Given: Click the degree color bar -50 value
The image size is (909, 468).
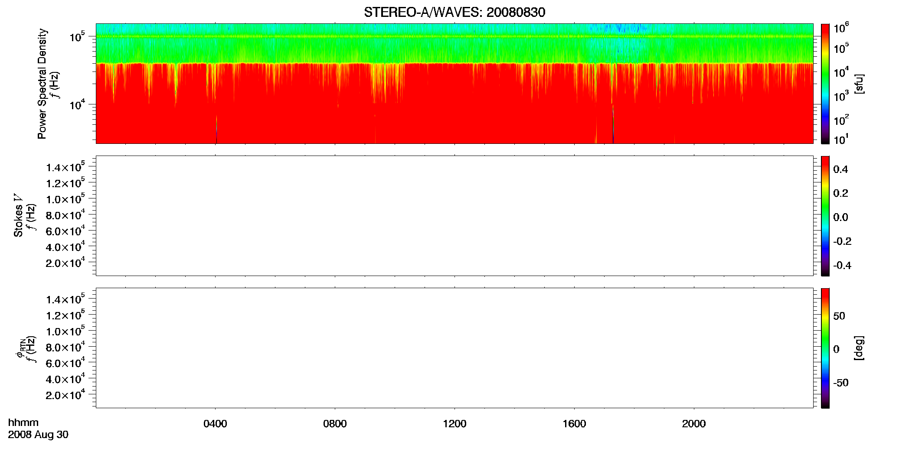Looking at the screenshot, I should (x=840, y=383).
